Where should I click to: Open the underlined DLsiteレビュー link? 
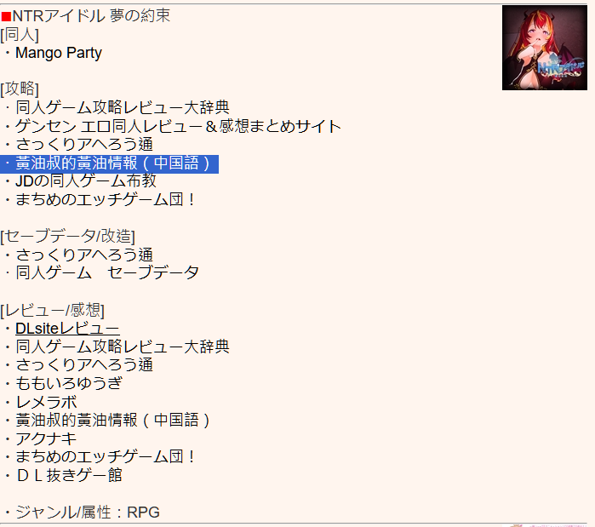click(67, 329)
